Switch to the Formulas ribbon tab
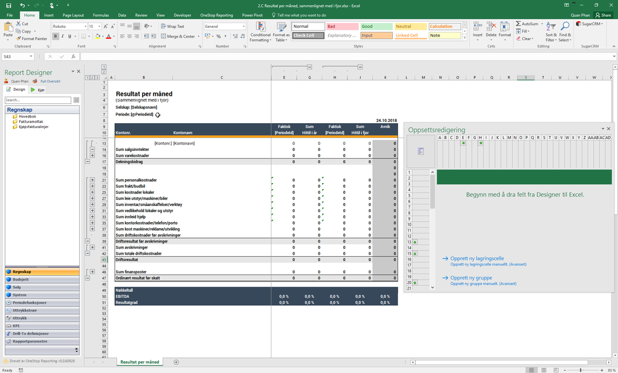The height and width of the screenshot is (373, 618). coord(101,15)
